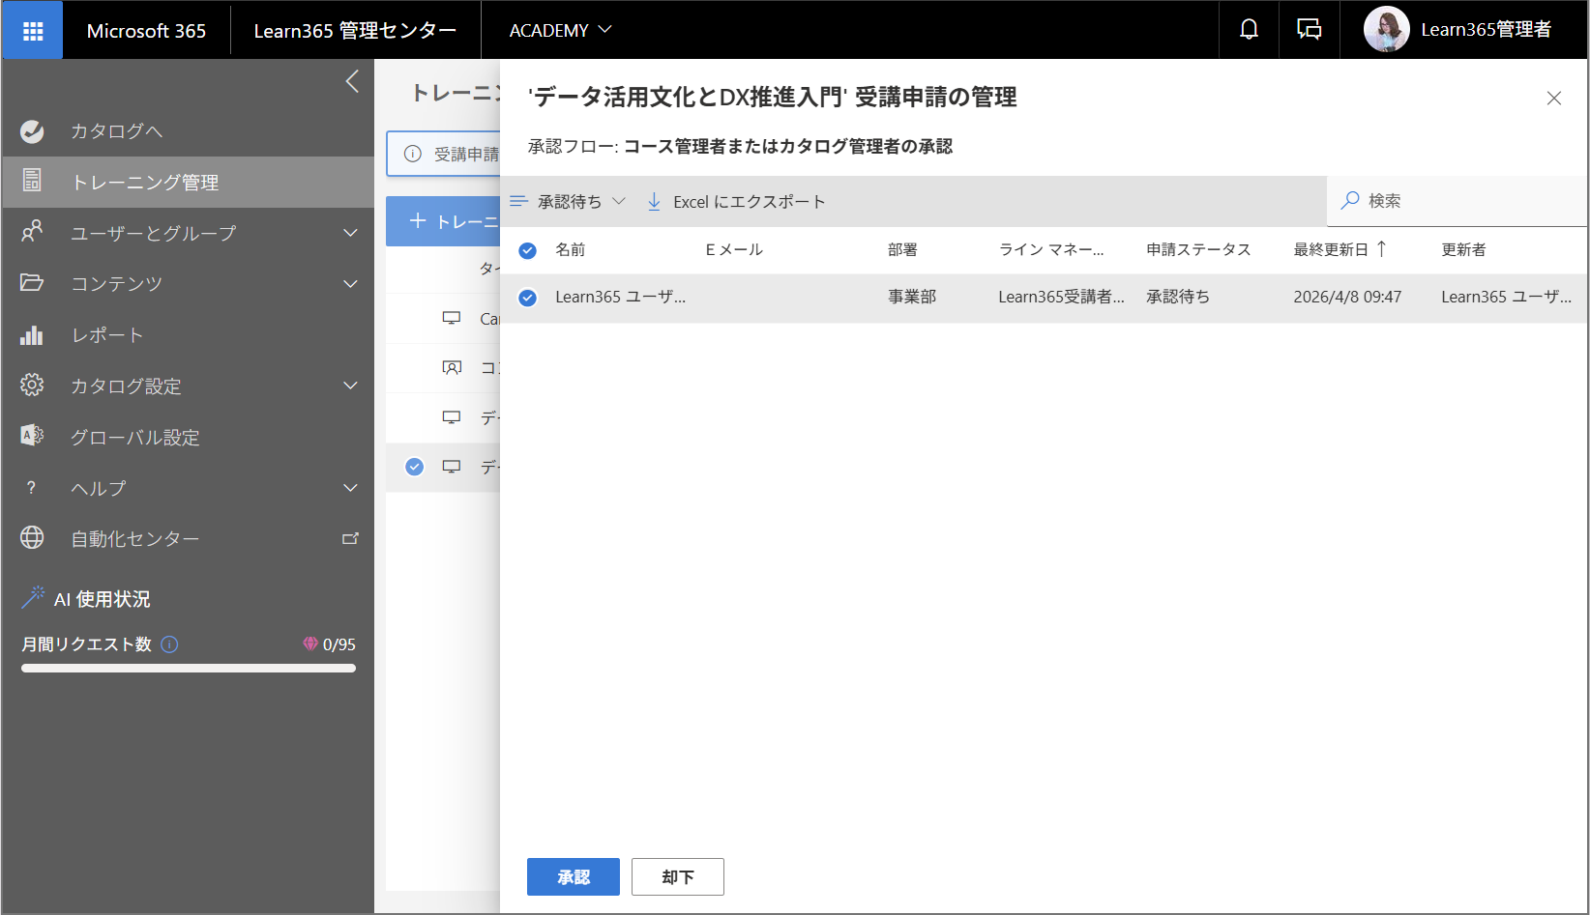1590x915 pixels.
Task: Show 月間リクエスト数 info tooltip
Action: [169, 644]
